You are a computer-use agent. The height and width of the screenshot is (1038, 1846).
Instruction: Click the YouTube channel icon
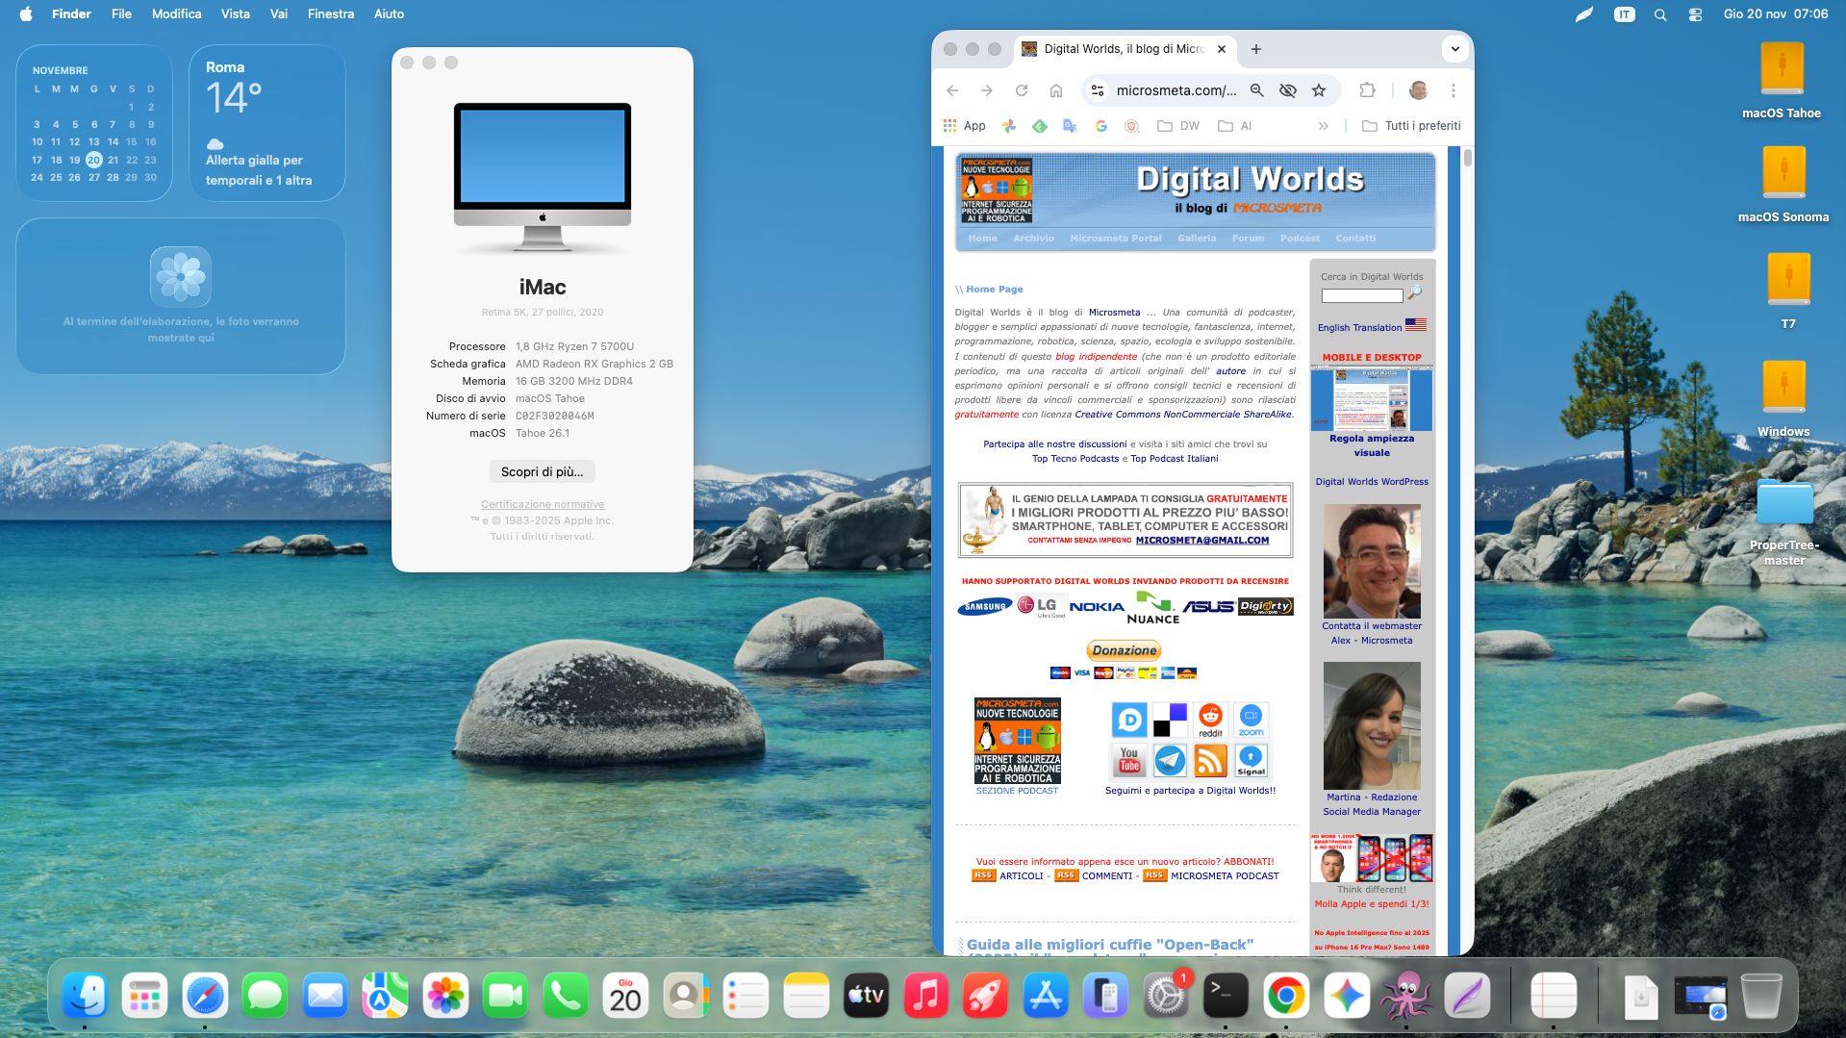(1127, 762)
